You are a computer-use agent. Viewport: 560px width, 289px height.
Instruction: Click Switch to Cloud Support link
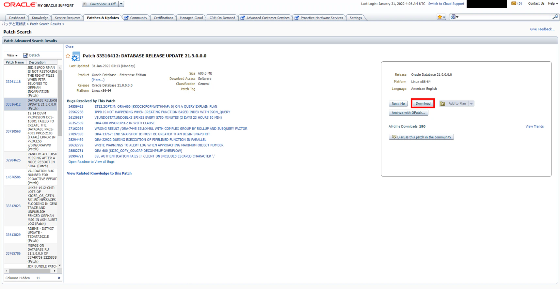click(446, 4)
